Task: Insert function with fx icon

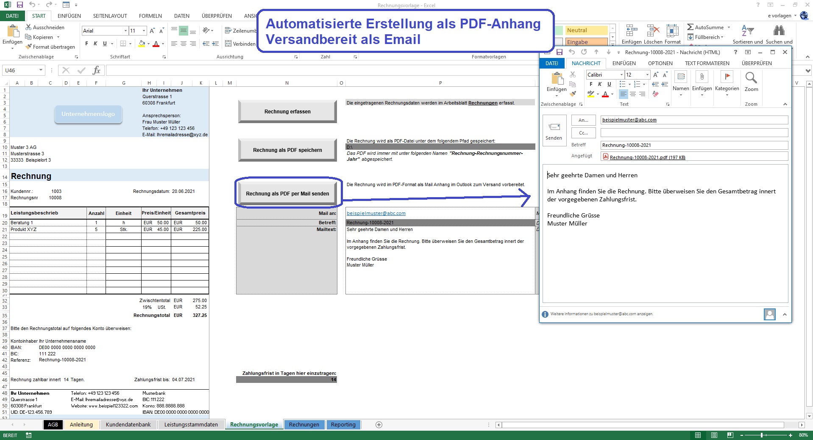Action: point(96,70)
